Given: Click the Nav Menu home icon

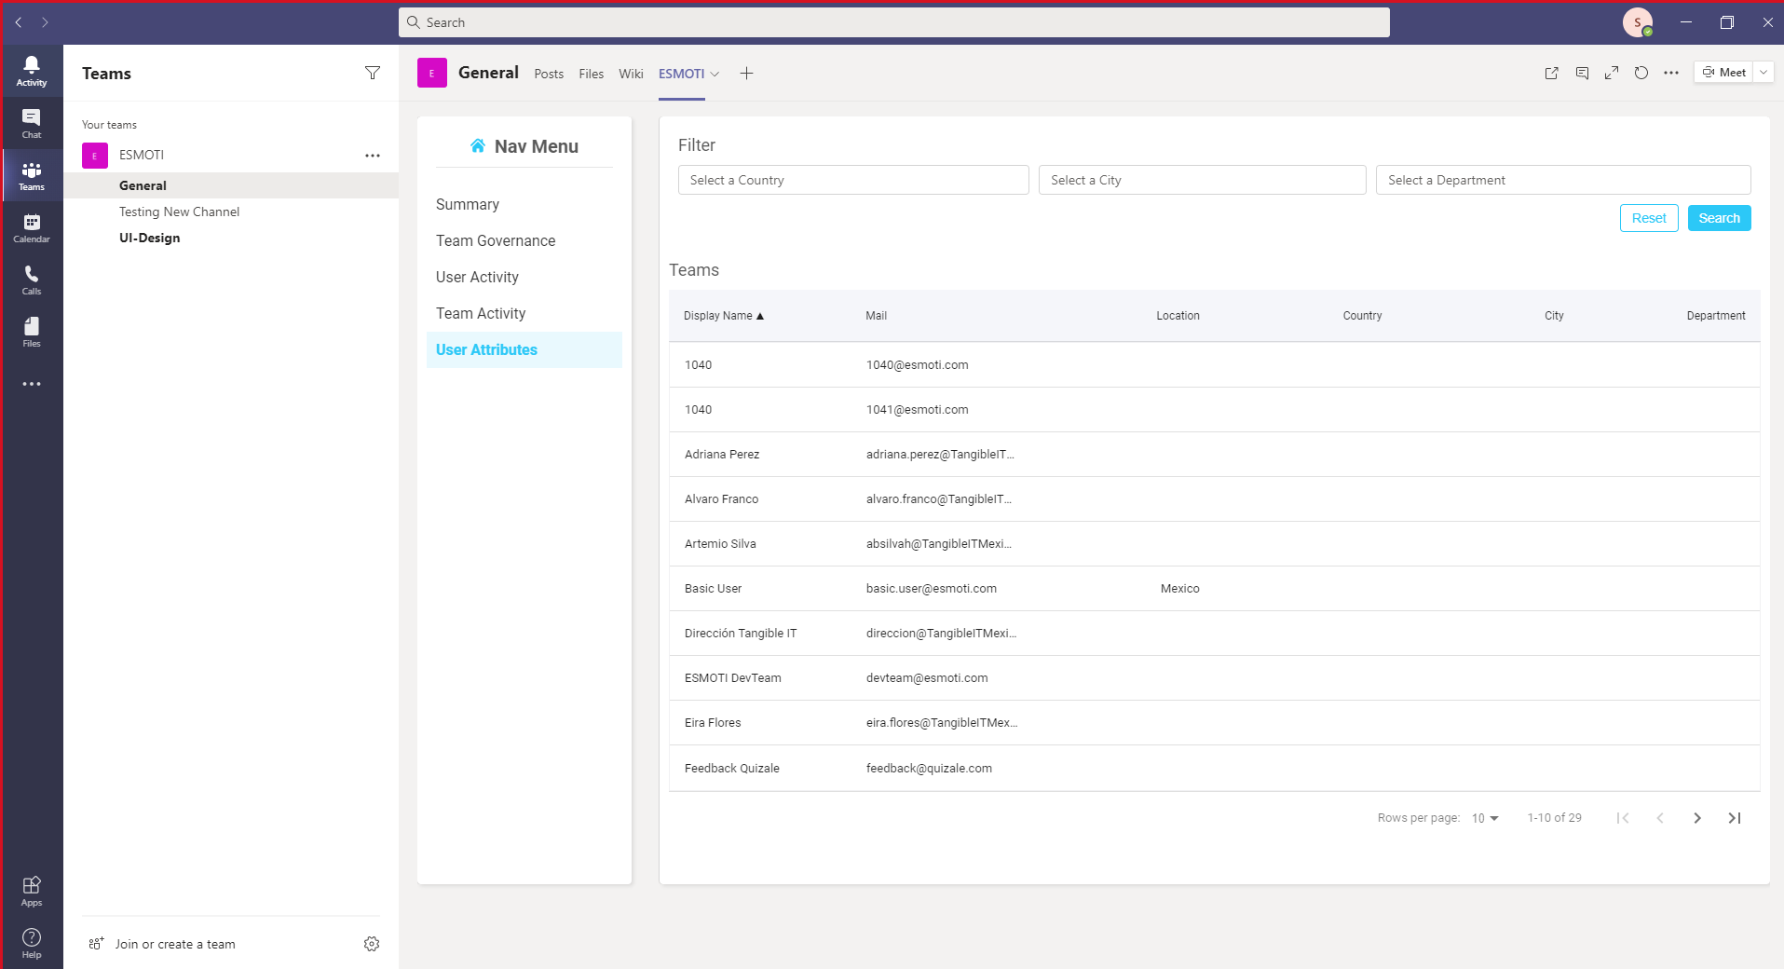Looking at the screenshot, I should tap(478, 145).
